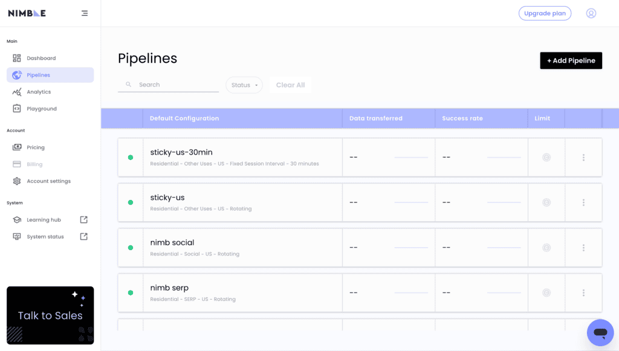Click Clear All filters
Image resolution: width=619 pixels, height=351 pixels.
(x=290, y=85)
